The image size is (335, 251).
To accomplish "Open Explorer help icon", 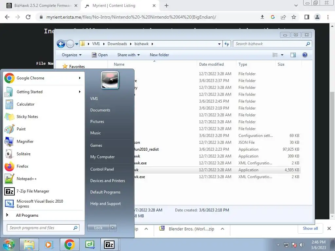I will 305,55.
